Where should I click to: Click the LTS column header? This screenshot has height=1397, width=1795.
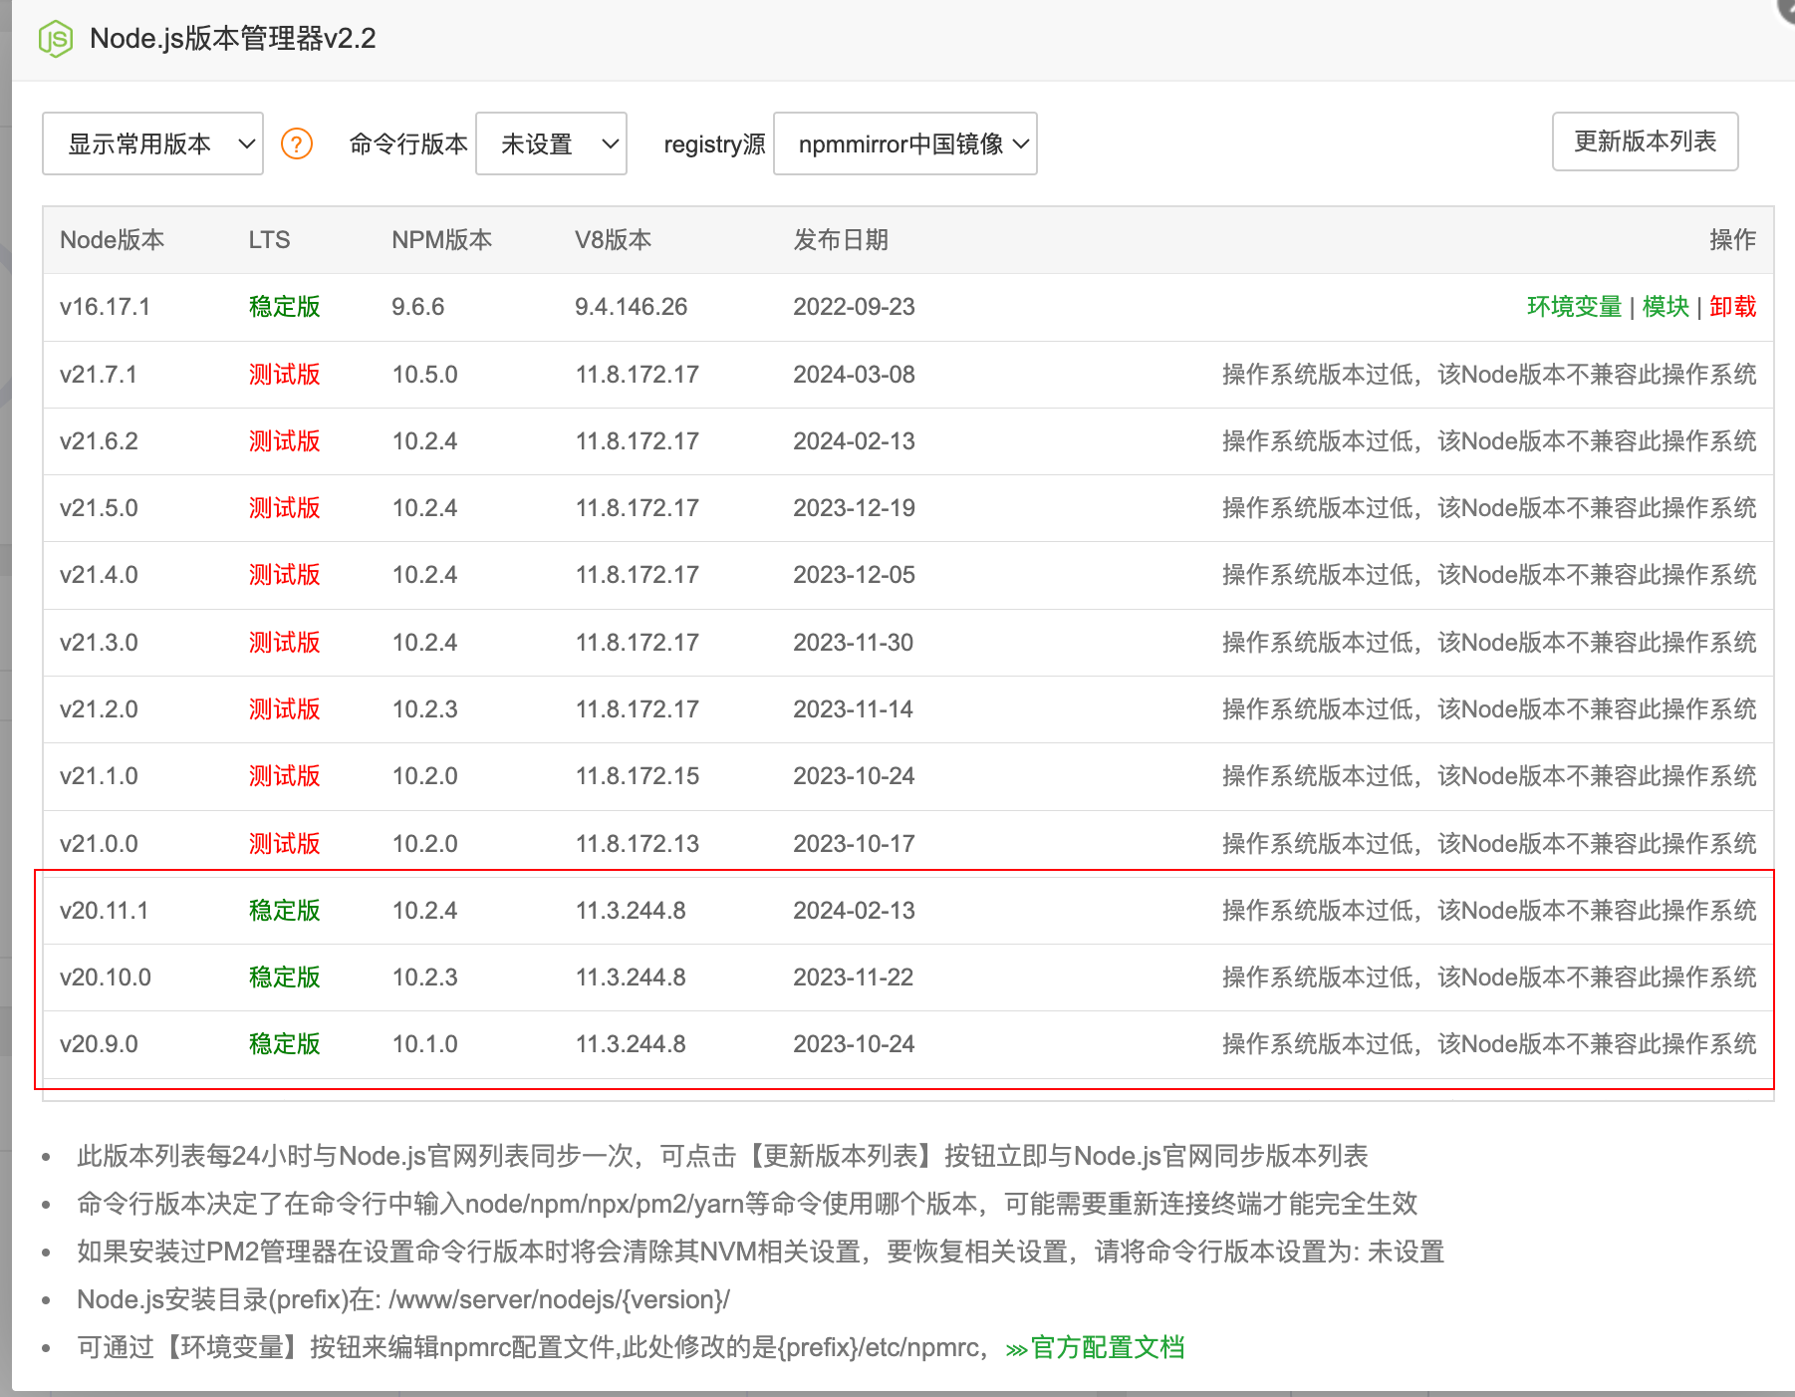point(269,240)
